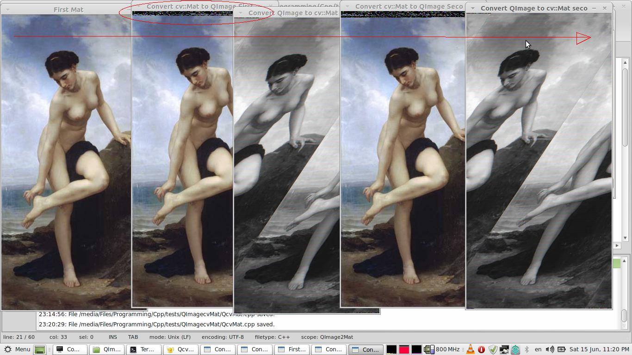Click the red Opera tray icon
Screen dimensions: 632x355
481,349
